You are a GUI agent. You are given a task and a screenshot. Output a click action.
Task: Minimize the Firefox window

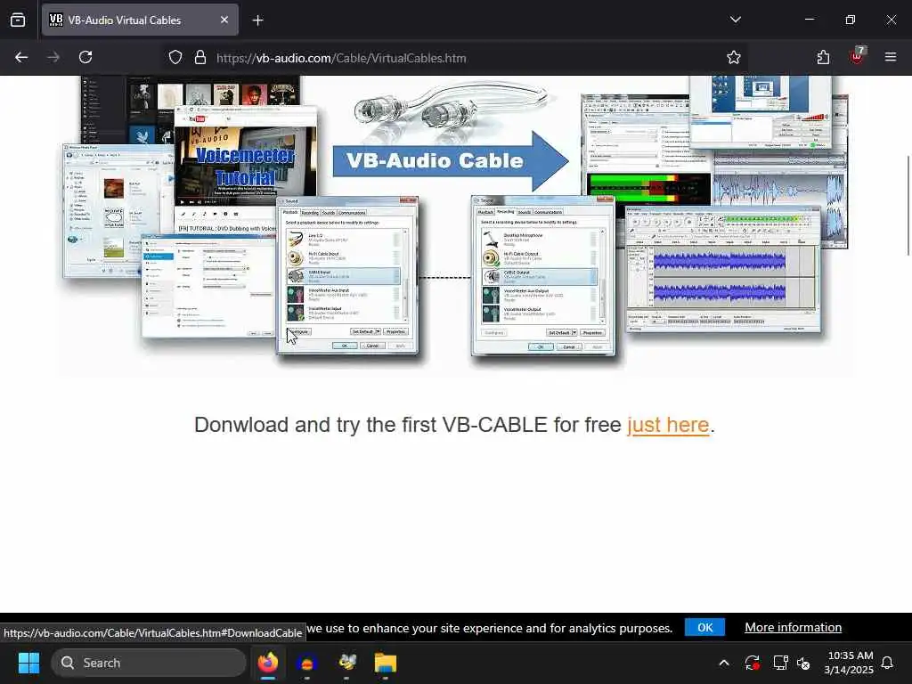(x=809, y=20)
